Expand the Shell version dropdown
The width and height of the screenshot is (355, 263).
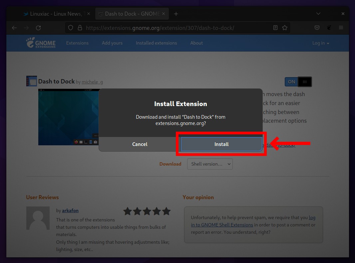coord(210,164)
